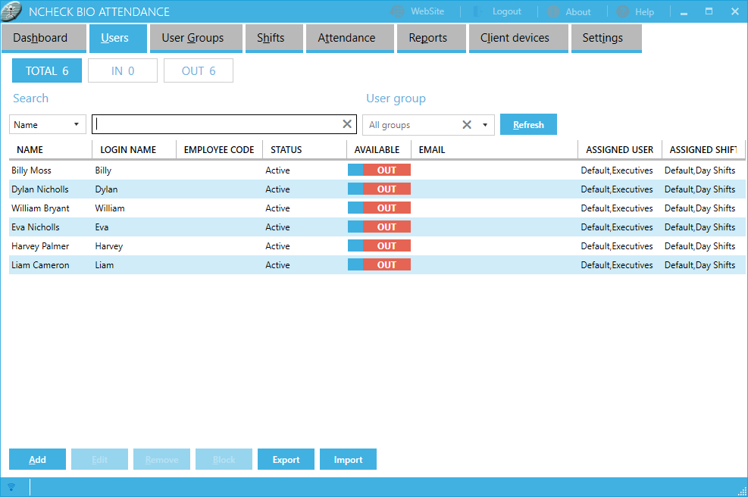The width and height of the screenshot is (748, 497).
Task: Toggle Eva Nicholls availability OUT switch
Action: pyautogui.click(x=379, y=227)
